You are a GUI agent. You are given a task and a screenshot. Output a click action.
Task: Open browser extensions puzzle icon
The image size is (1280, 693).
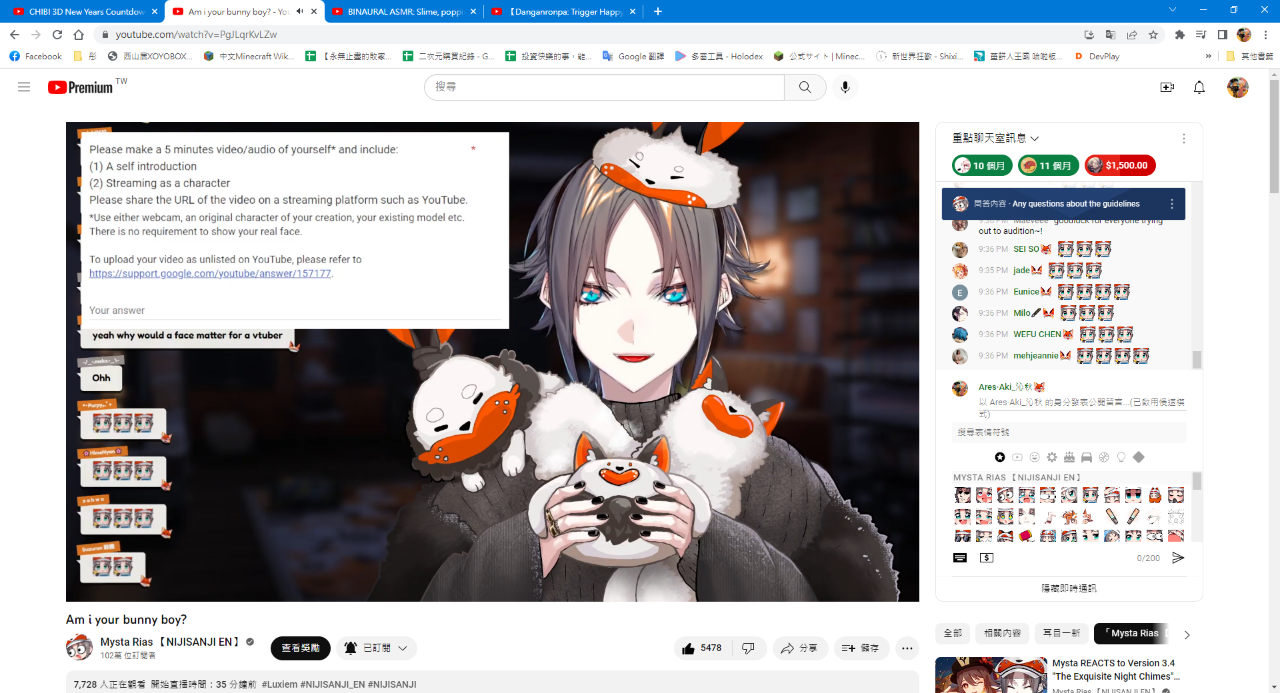(1179, 35)
